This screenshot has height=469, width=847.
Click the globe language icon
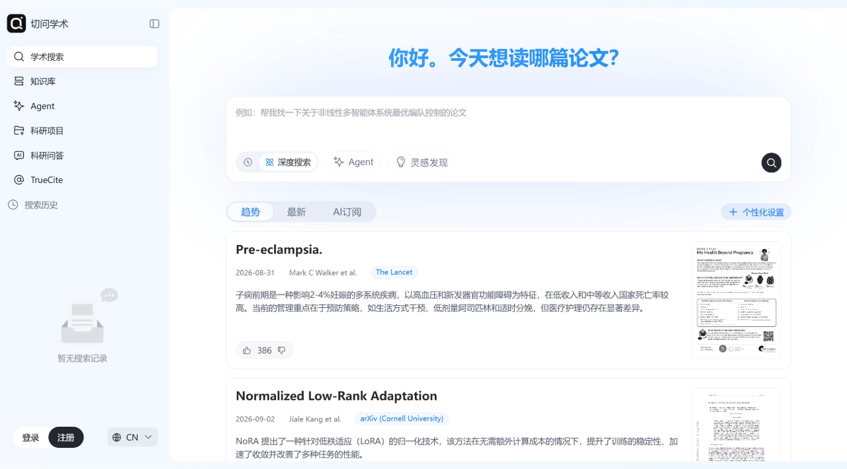117,437
